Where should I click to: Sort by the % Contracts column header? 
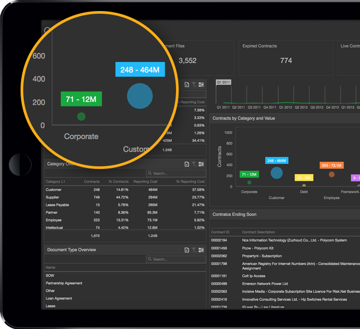[119, 182]
